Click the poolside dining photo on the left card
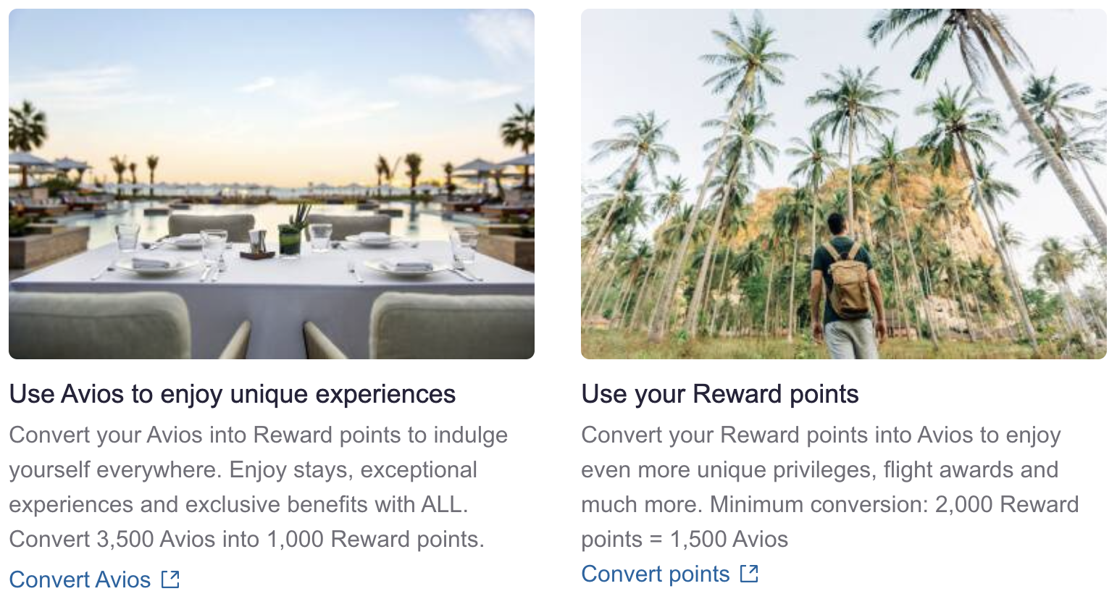The height and width of the screenshot is (607, 1117). 272,185
